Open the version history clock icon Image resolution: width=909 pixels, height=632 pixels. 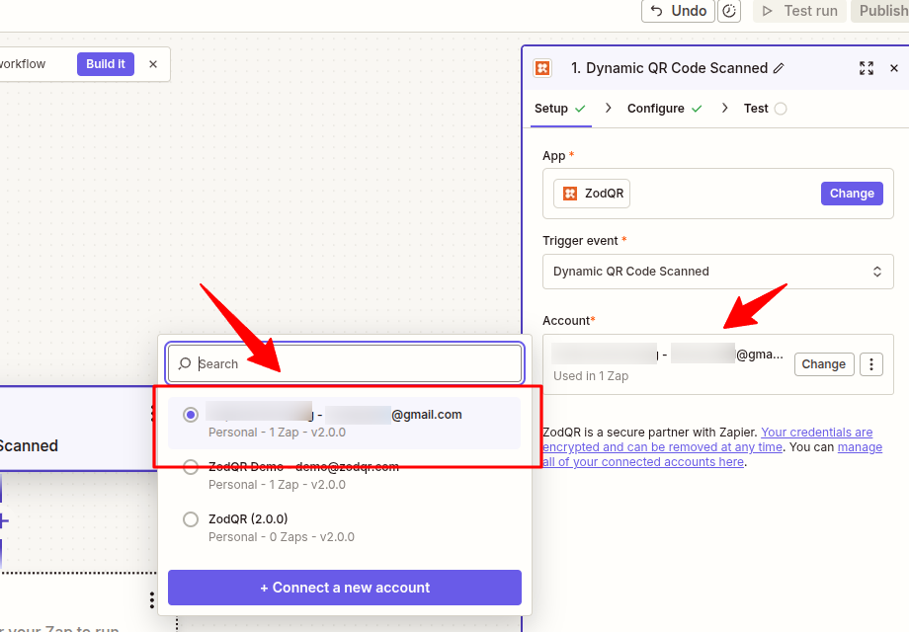(729, 11)
